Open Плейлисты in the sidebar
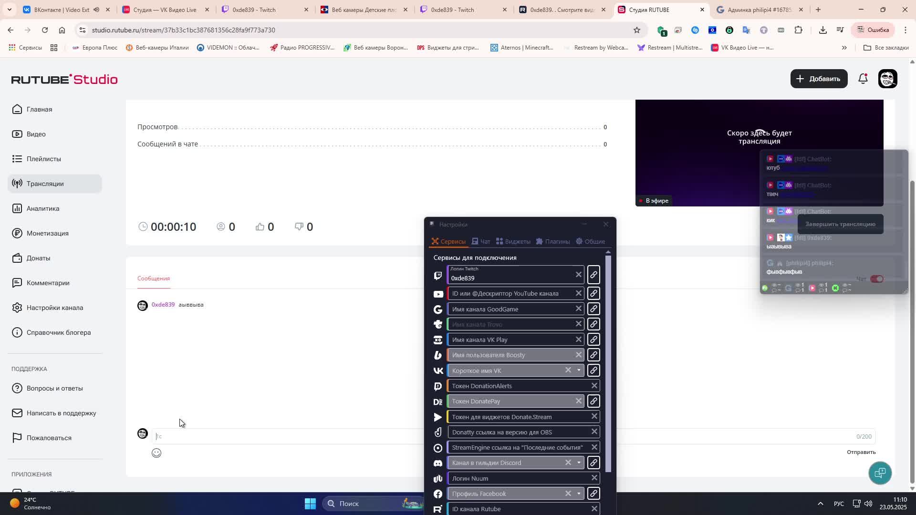The width and height of the screenshot is (916, 515). point(55,159)
